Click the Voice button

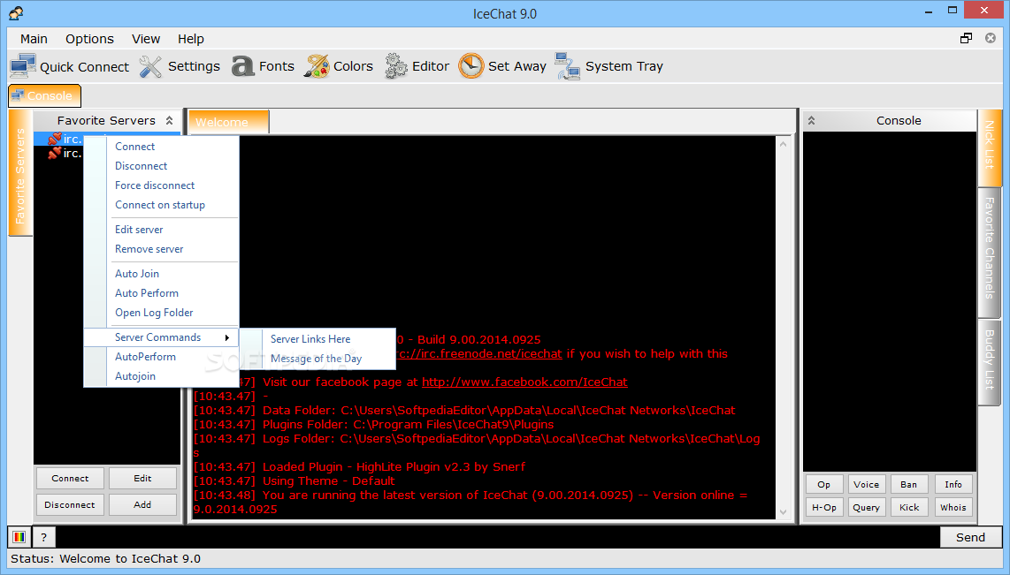click(867, 484)
